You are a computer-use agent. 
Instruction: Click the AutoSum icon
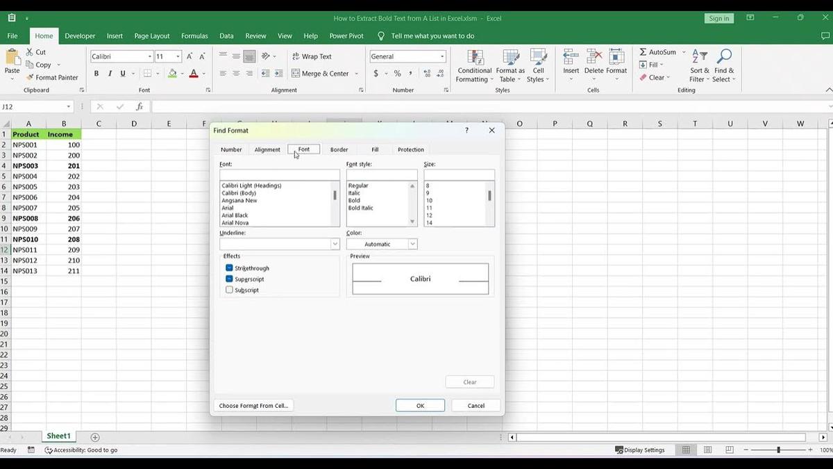click(643, 51)
